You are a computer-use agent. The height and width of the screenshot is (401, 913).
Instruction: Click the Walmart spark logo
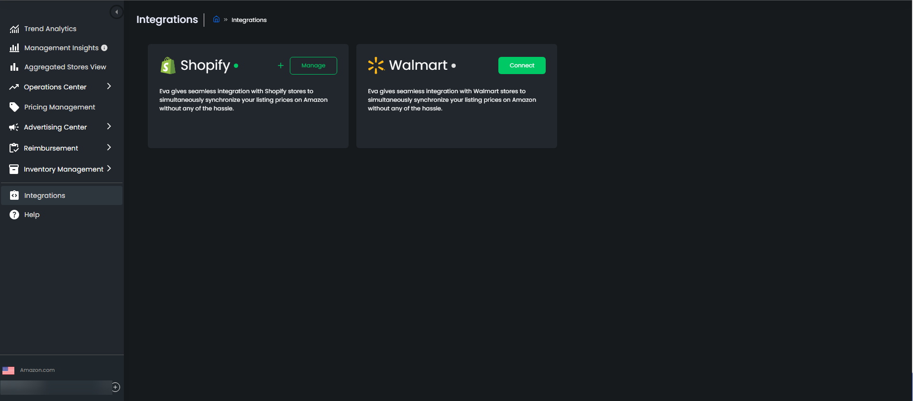(x=376, y=65)
